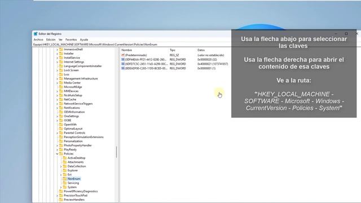Image resolution: width=361 pixels, height=203 pixels.
Task: Click the Servicing folder icon
Action: 65,183
